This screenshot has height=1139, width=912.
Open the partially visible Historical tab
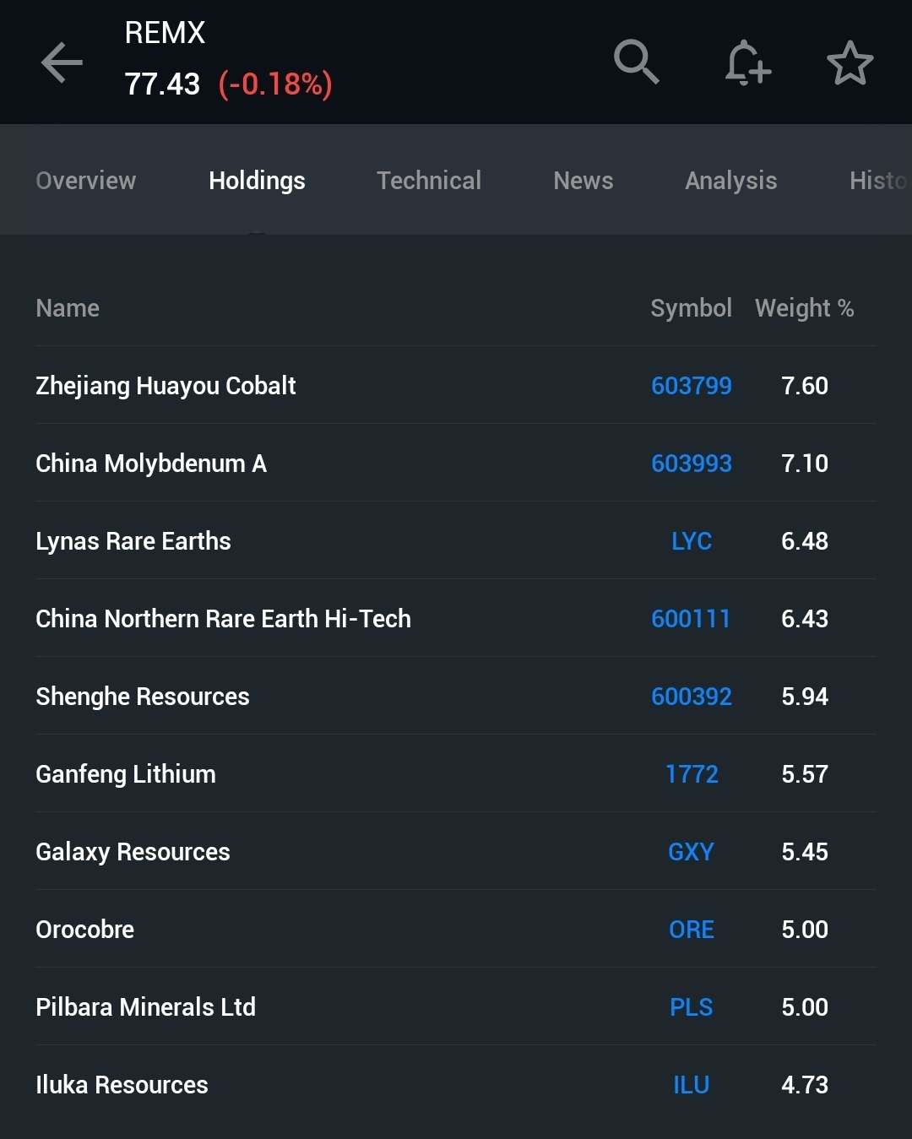(880, 181)
